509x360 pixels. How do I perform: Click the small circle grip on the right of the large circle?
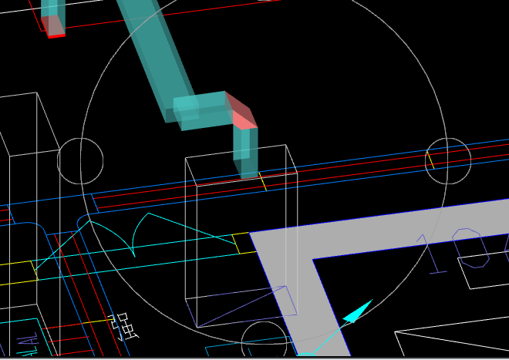448,161
